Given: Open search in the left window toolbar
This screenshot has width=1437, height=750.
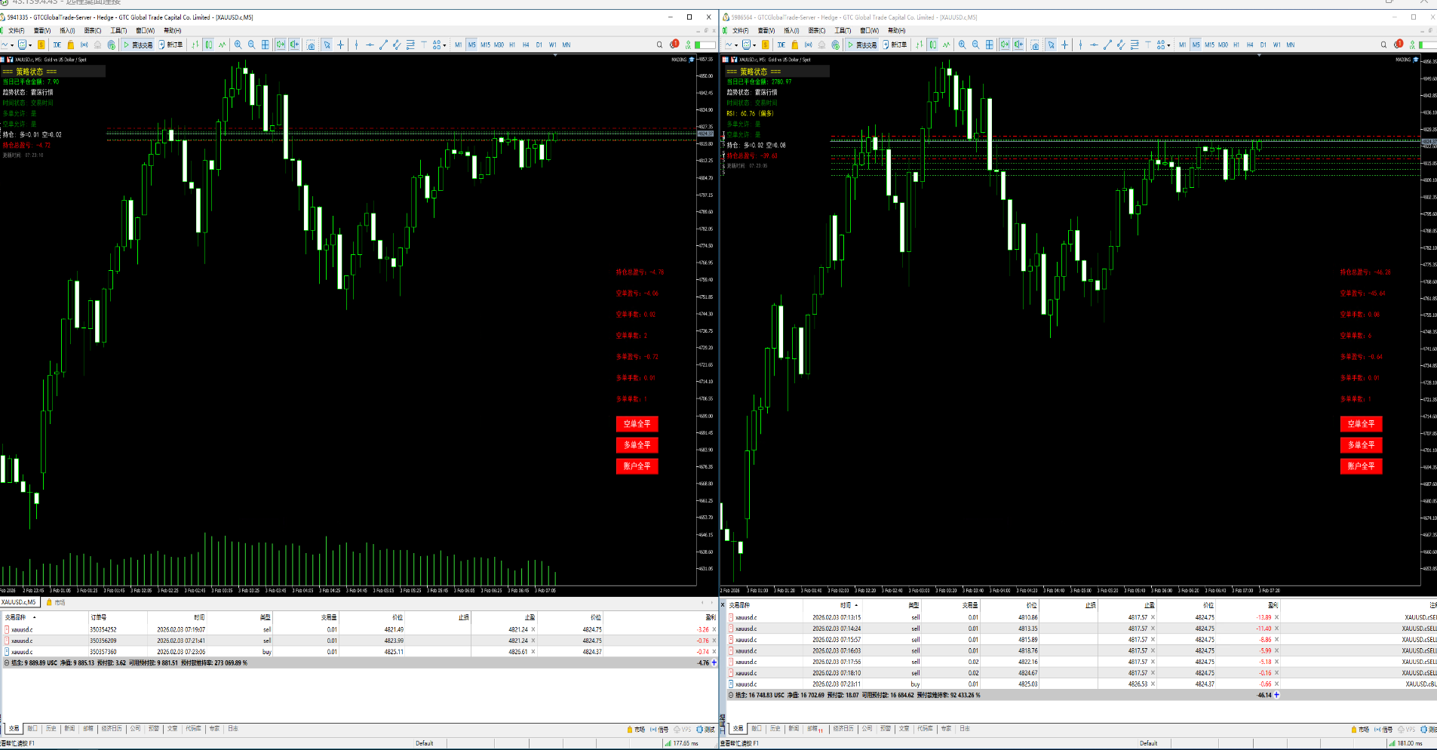Looking at the screenshot, I should click(x=659, y=45).
